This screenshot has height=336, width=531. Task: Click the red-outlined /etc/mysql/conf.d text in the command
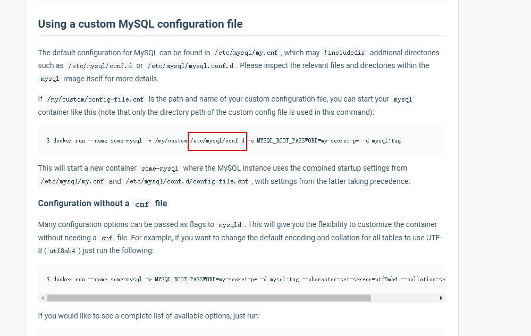point(217,141)
